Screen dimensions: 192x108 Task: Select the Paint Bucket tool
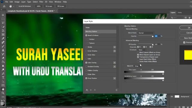click(3, 62)
